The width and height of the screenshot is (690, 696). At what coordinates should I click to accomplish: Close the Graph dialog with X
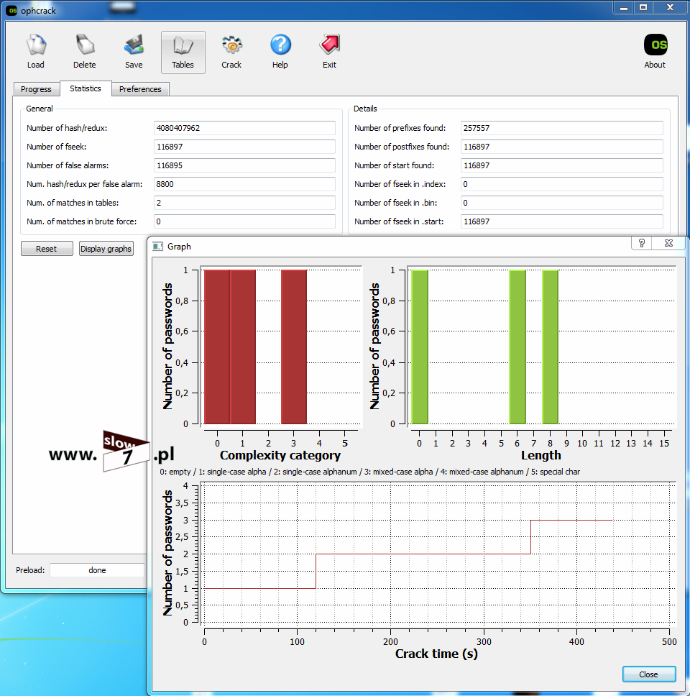[668, 243]
